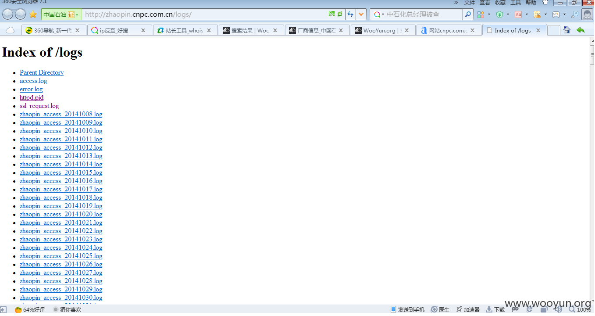Screen dimensions: 595x316
Task: Expand the sidebar arrow in status bar corner
Action: 3,309
